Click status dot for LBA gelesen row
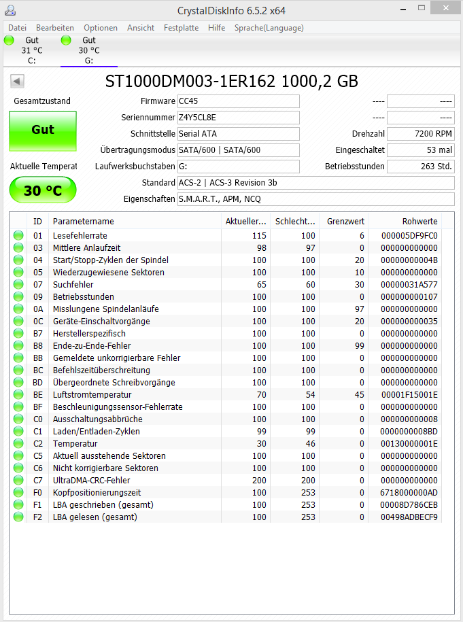The width and height of the screenshot is (463, 622). pyautogui.click(x=18, y=517)
